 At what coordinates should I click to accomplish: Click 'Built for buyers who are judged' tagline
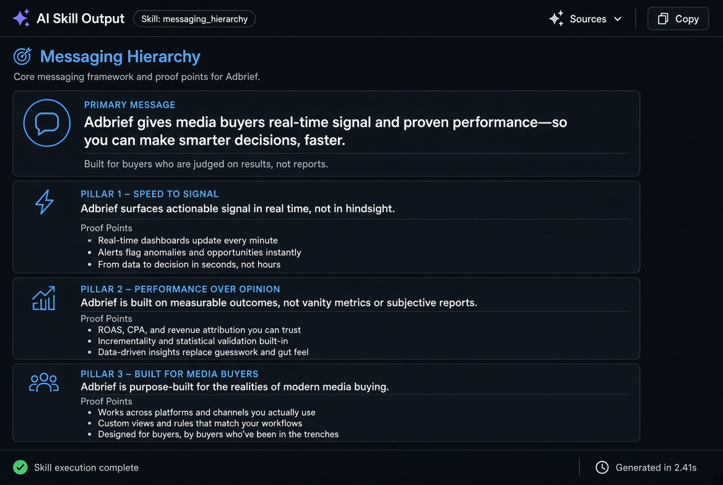(x=206, y=164)
